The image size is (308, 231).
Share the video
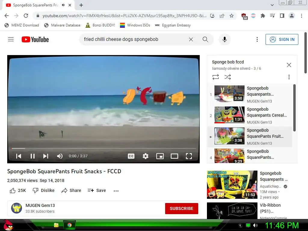click(71, 190)
